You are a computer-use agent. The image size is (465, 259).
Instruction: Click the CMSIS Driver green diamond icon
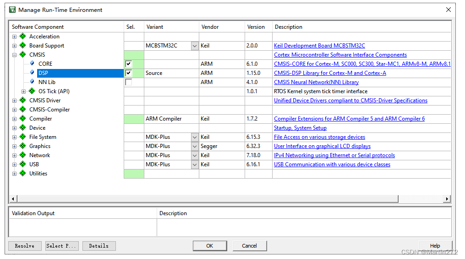pos(23,100)
